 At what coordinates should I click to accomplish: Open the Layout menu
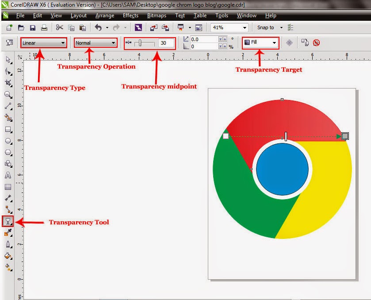click(x=79, y=15)
